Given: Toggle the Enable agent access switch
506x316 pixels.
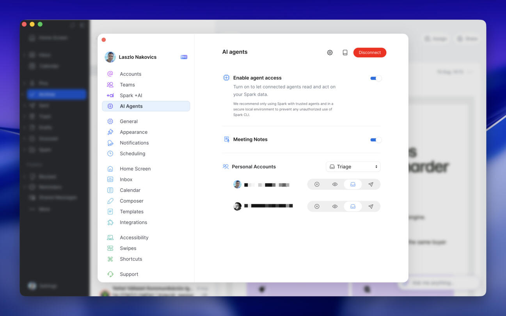Looking at the screenshot, I should pyautogui.click(x=376, y=78).
